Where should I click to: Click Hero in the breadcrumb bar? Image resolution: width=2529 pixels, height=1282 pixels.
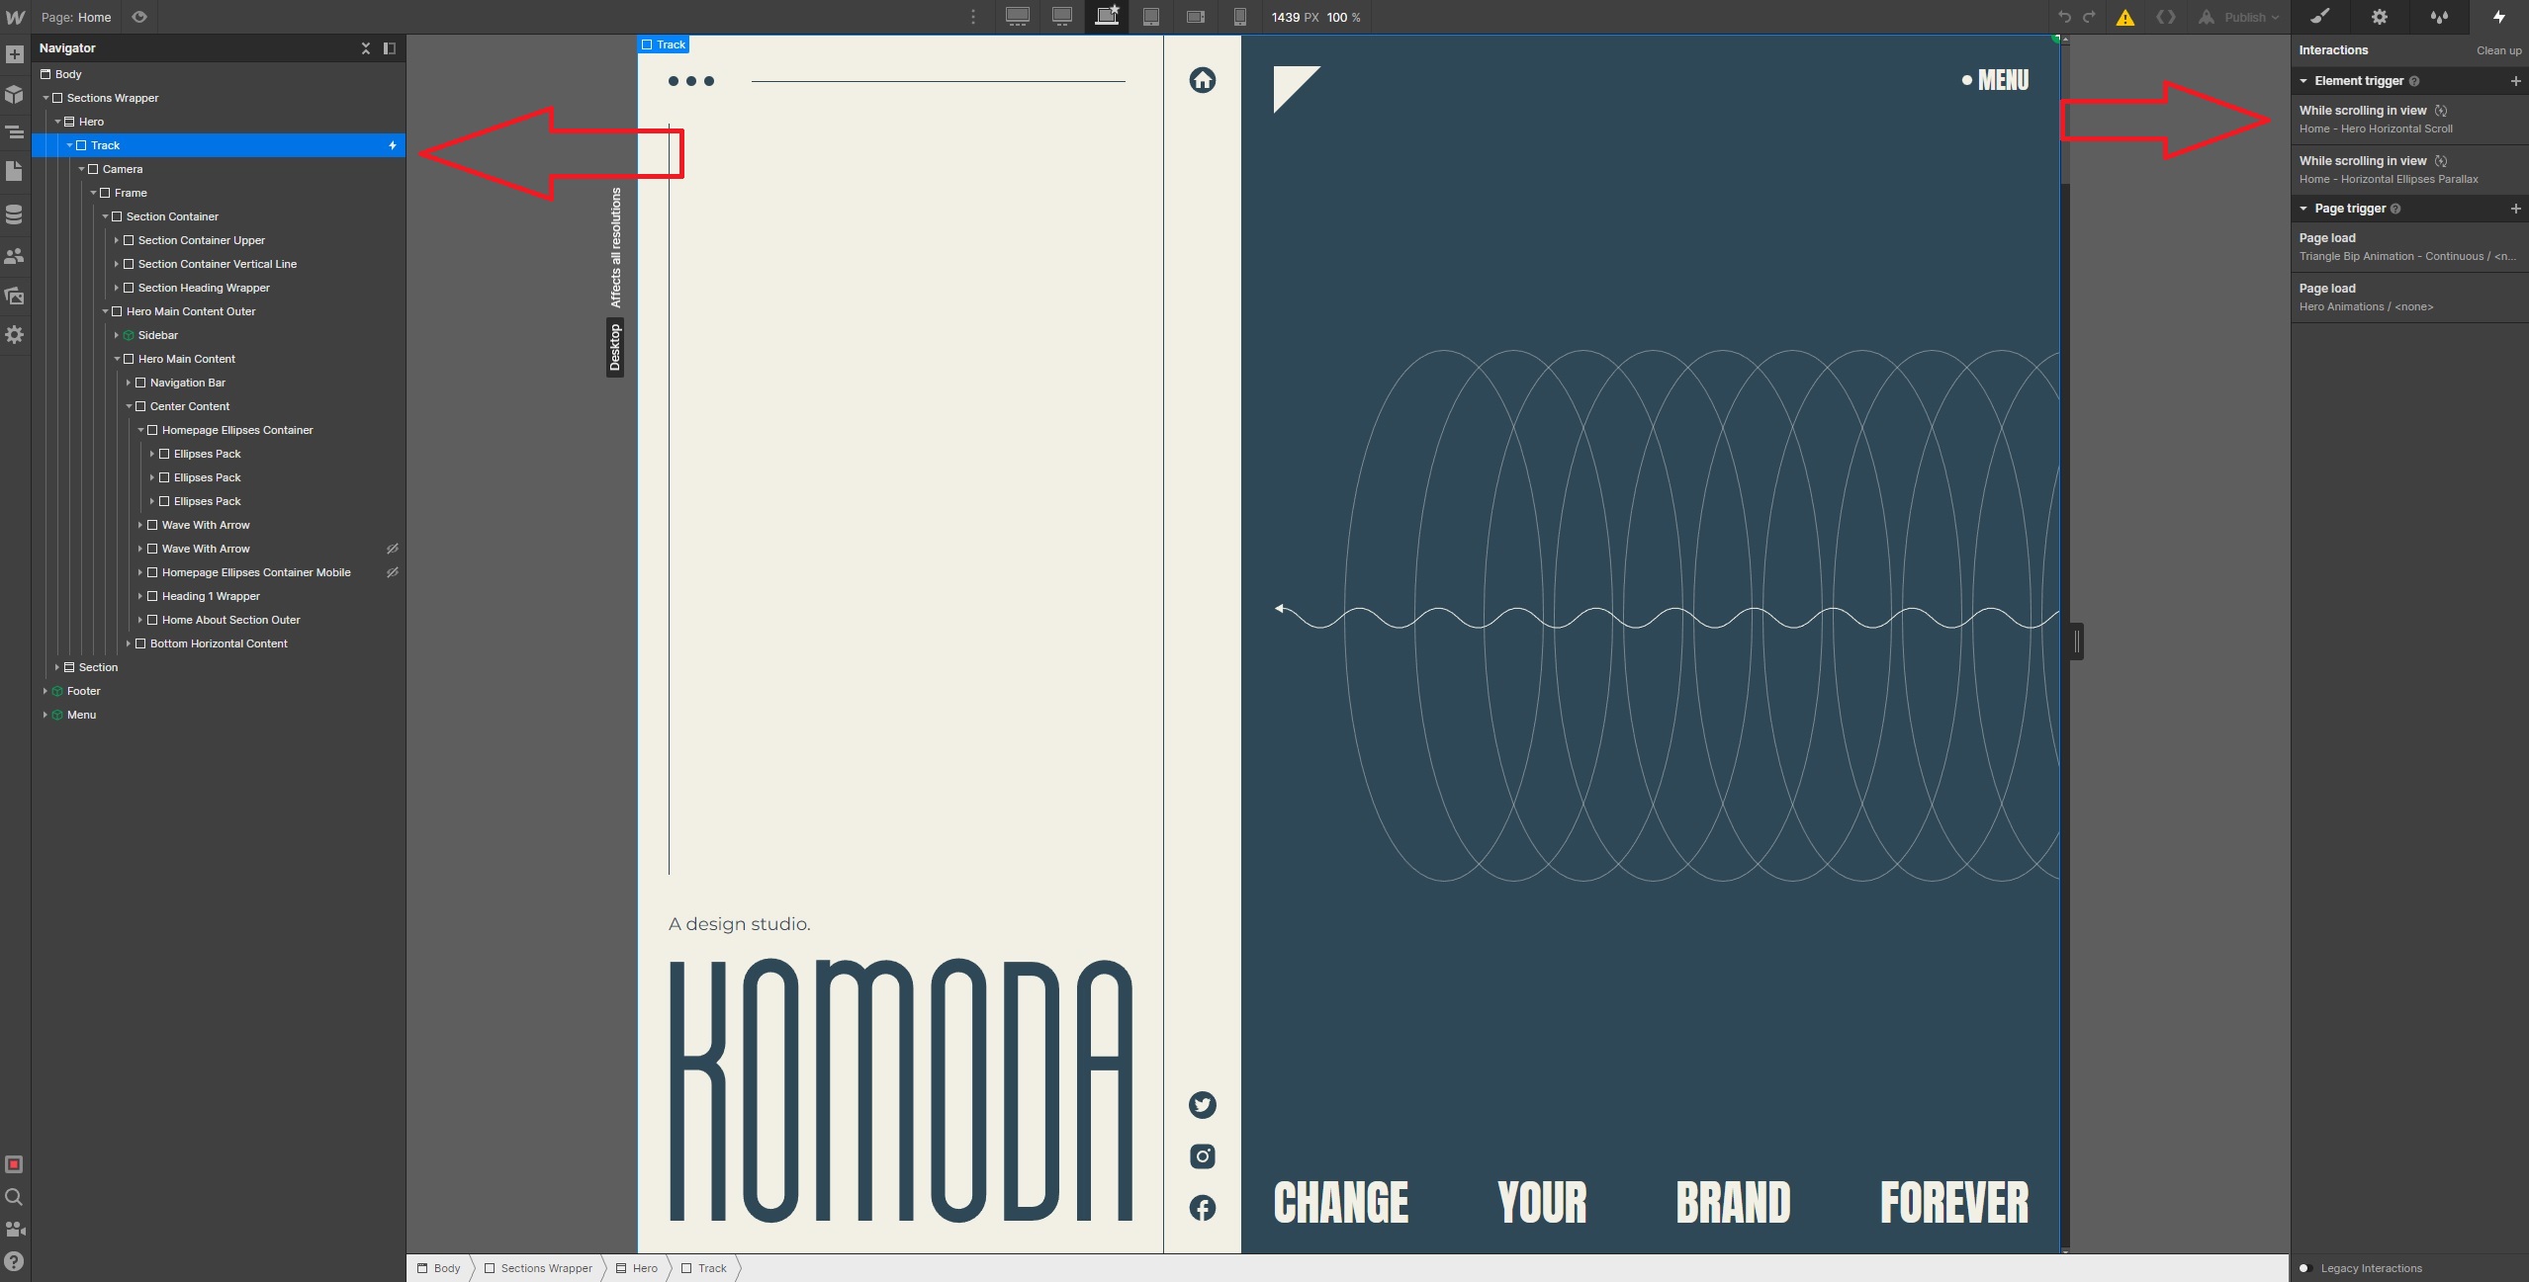pyautogui.click(x=637, y=1268)
